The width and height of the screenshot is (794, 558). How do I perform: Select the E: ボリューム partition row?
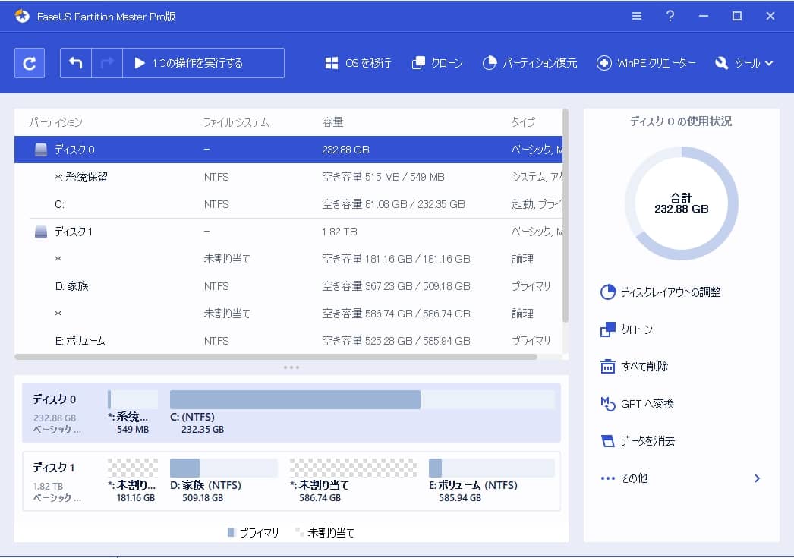click(288, 341)
